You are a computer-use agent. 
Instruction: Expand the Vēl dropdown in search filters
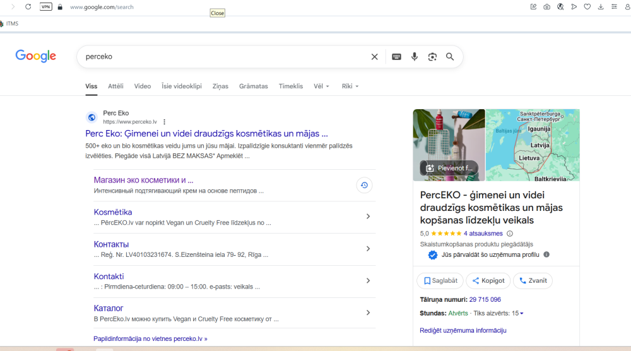(x=321, y=86)
